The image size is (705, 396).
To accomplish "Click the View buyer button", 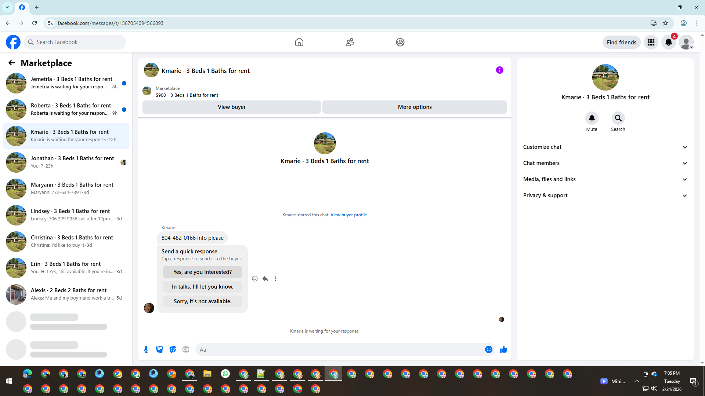I will tap(231, 107).
